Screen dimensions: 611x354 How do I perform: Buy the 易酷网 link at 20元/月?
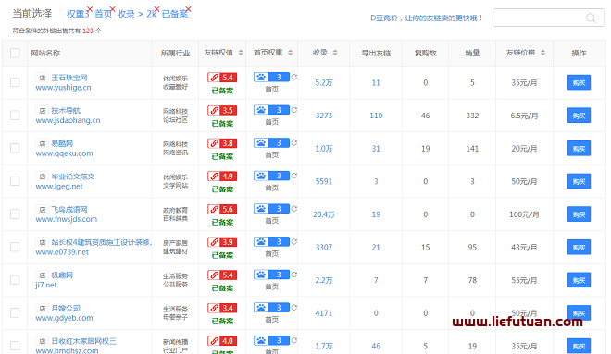pos(579,148)
